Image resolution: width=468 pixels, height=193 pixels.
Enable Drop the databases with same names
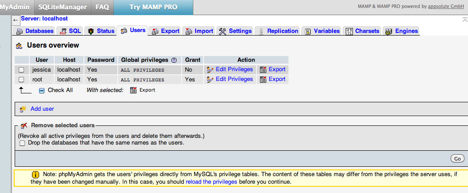click(x=22, y=143)
